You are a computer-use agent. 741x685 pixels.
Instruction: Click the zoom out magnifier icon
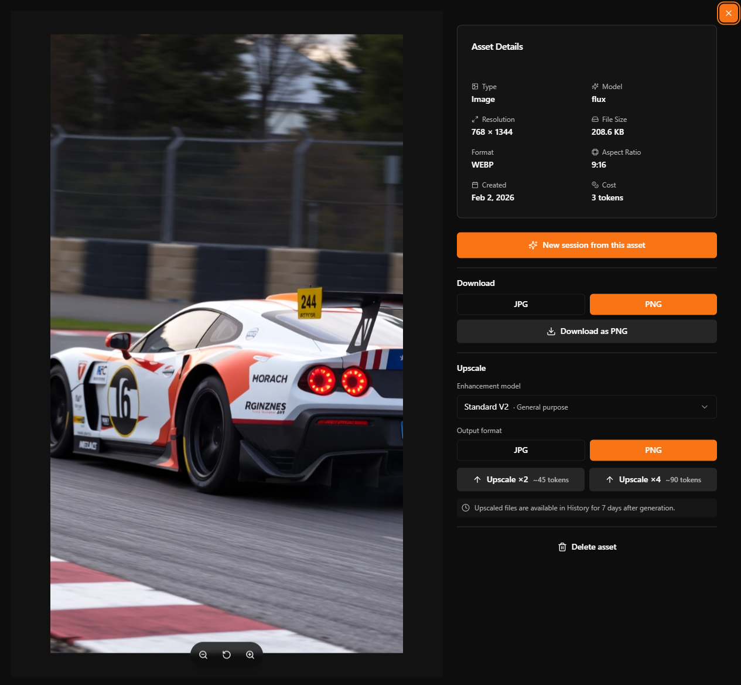[203, 655]
